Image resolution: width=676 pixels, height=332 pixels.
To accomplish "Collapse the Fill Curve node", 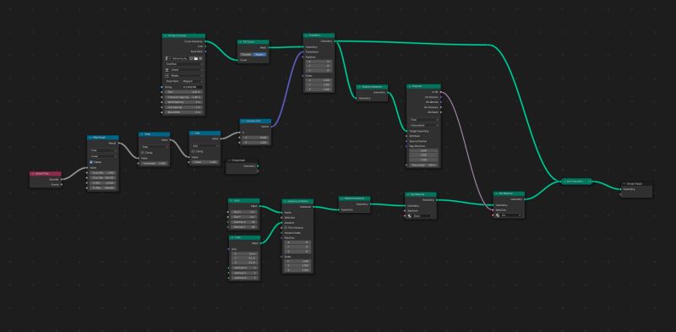I will [x=241, y=42].
